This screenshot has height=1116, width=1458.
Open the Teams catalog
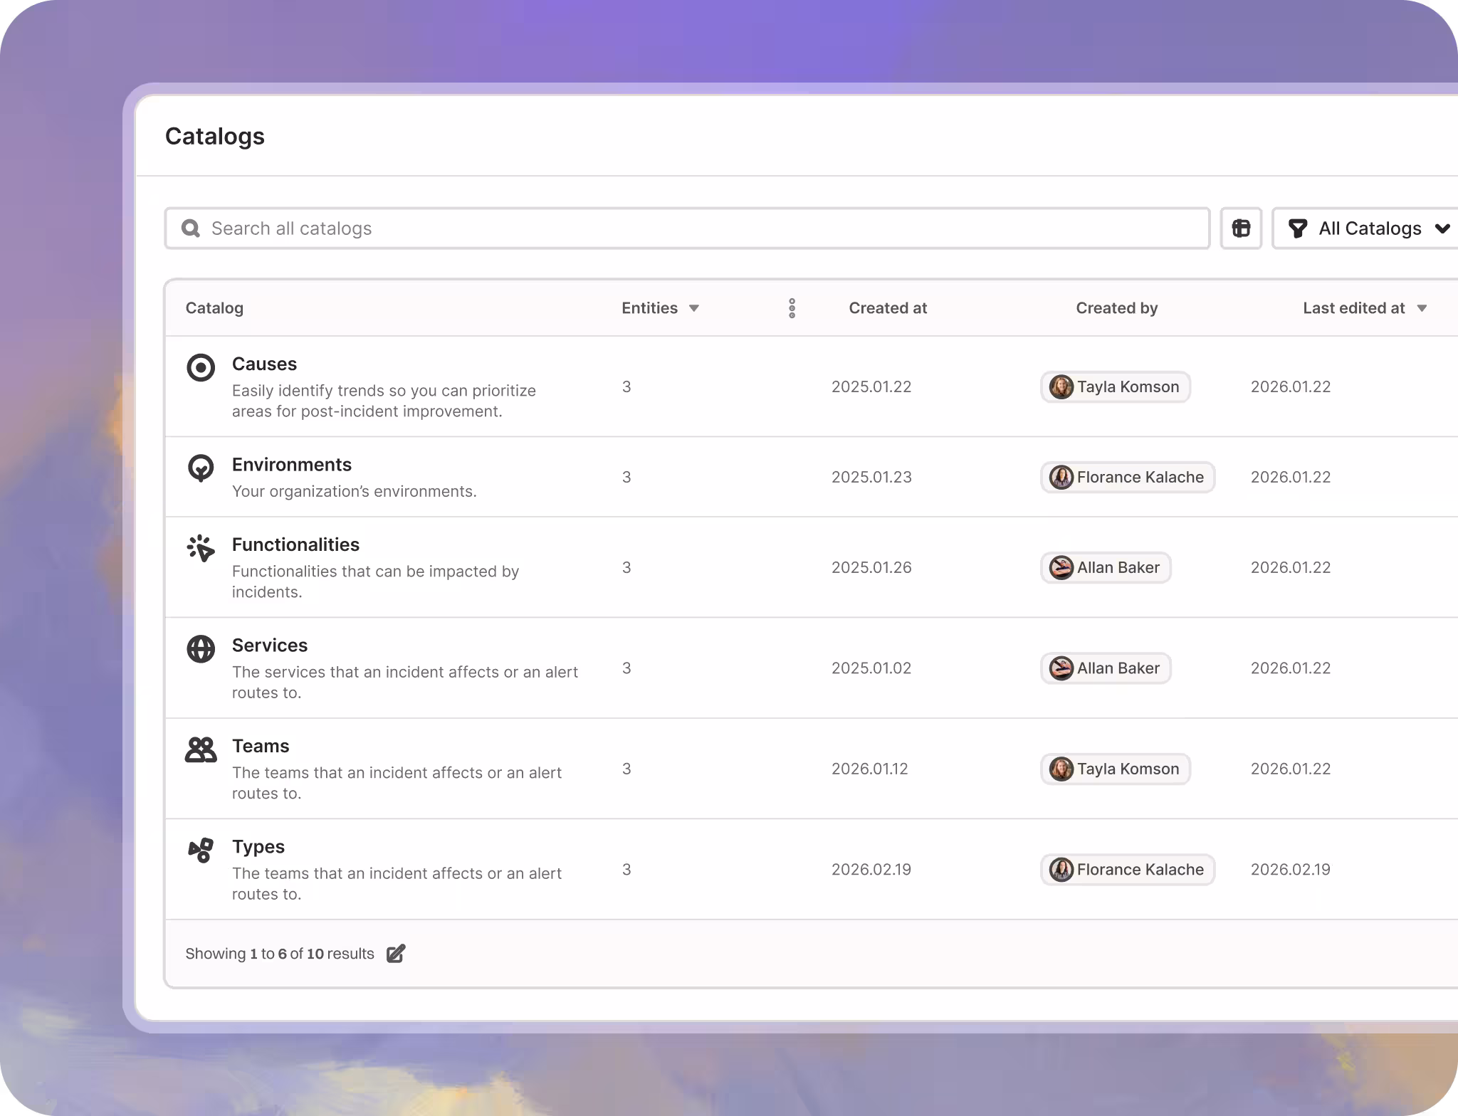tap(261, 746)
